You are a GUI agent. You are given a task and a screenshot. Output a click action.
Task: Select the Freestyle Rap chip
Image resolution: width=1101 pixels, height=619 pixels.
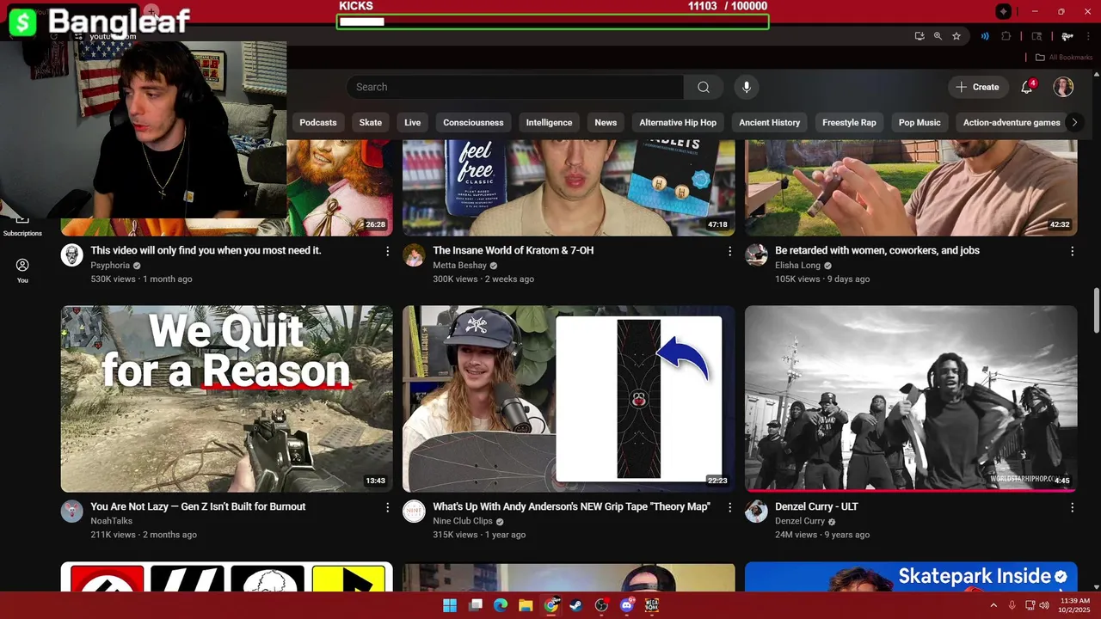[849, 122]
